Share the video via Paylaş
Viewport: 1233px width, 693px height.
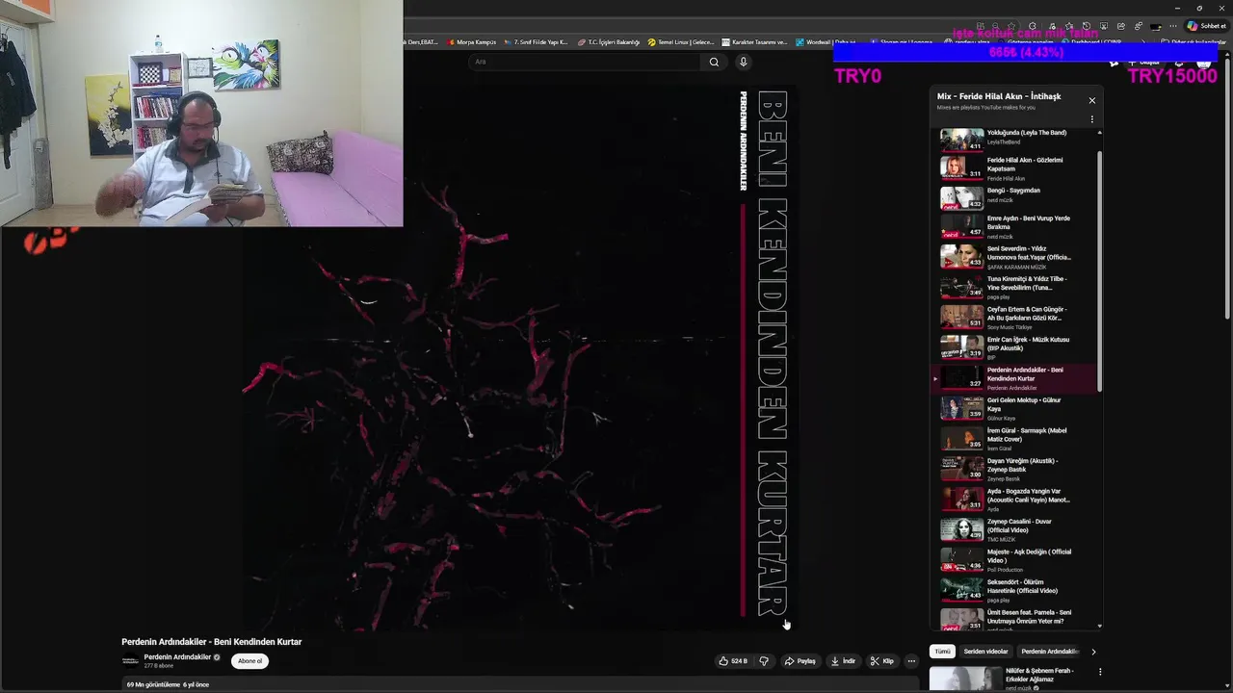coord(800,661)
